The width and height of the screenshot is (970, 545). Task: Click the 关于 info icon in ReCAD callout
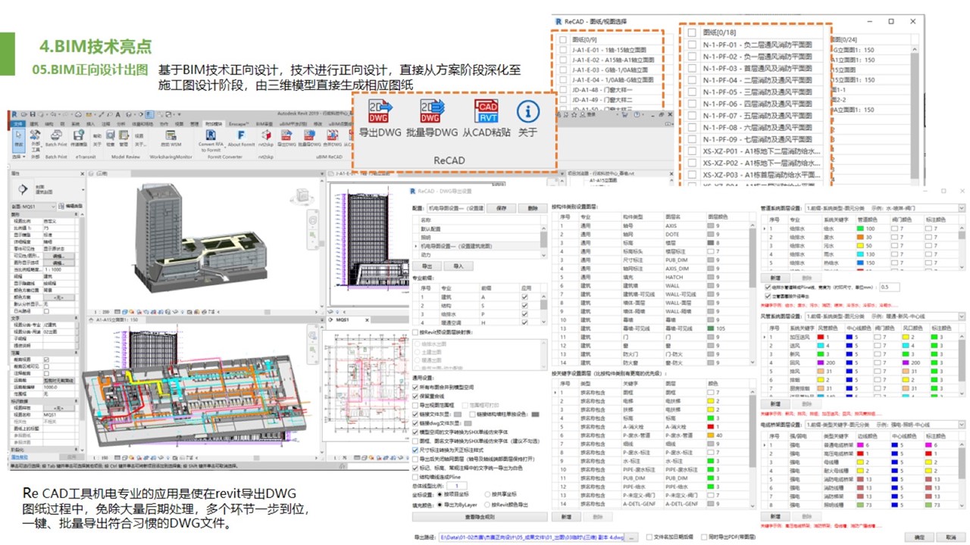pos(528,111)
